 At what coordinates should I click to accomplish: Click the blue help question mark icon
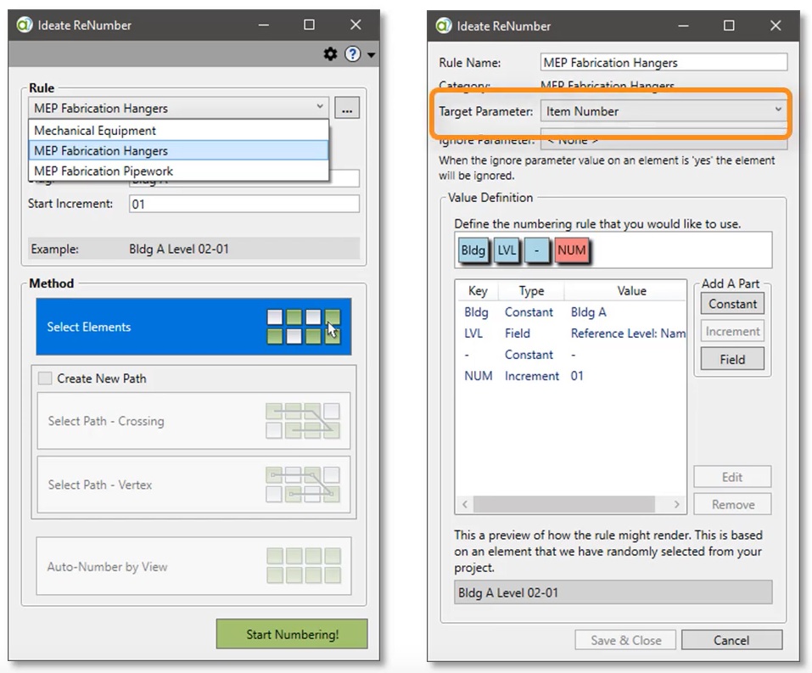pos(353,53)
